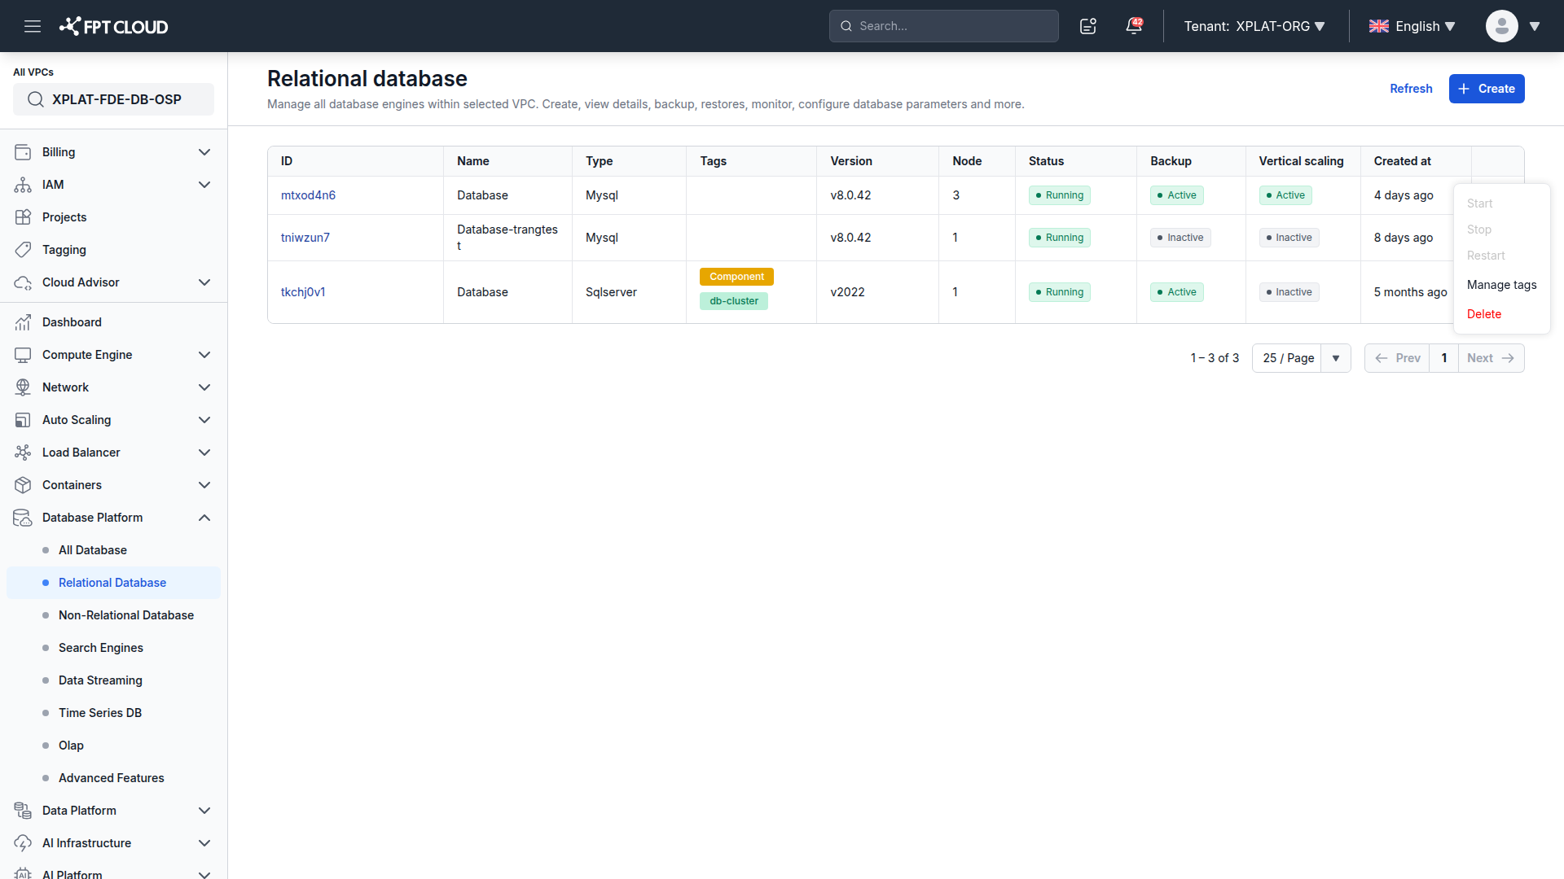Expand the Billing menu chevron

(204, 152)
